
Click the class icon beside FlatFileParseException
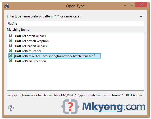tap(10, 61)
